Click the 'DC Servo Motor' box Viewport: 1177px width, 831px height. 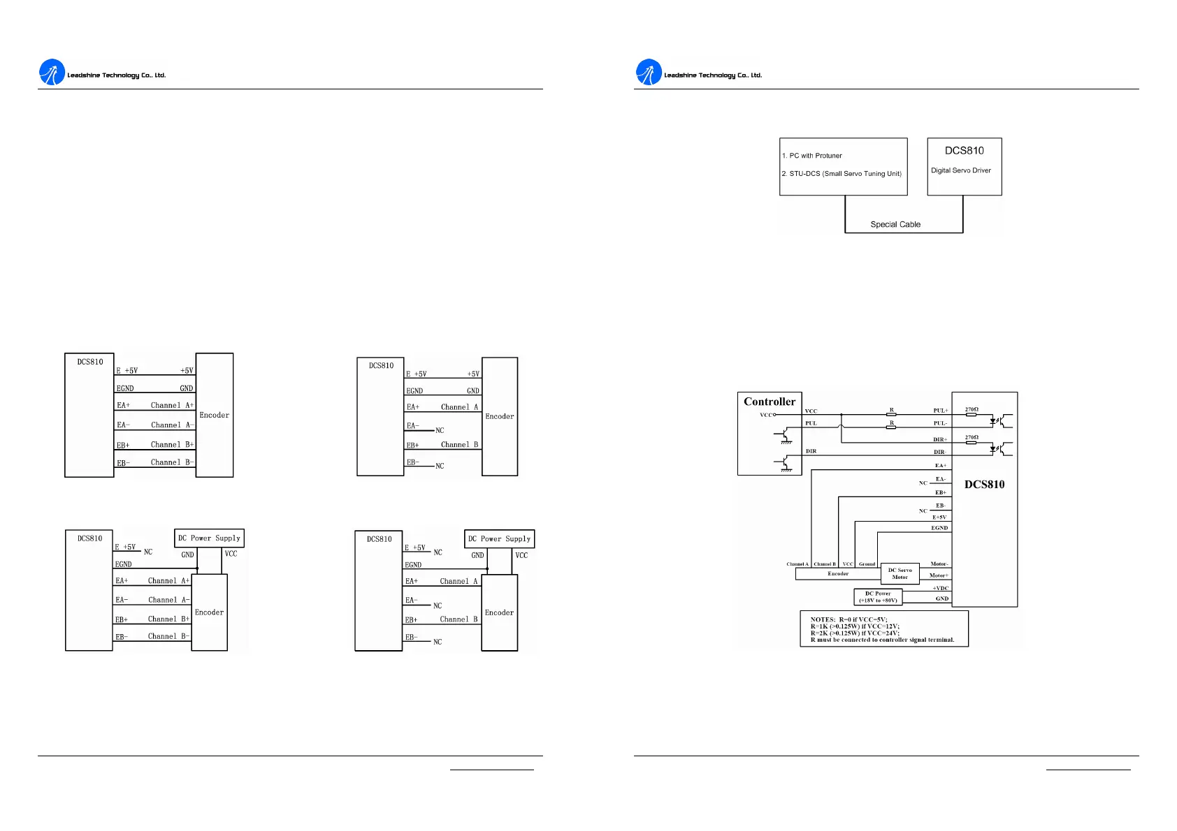(900, 574)
